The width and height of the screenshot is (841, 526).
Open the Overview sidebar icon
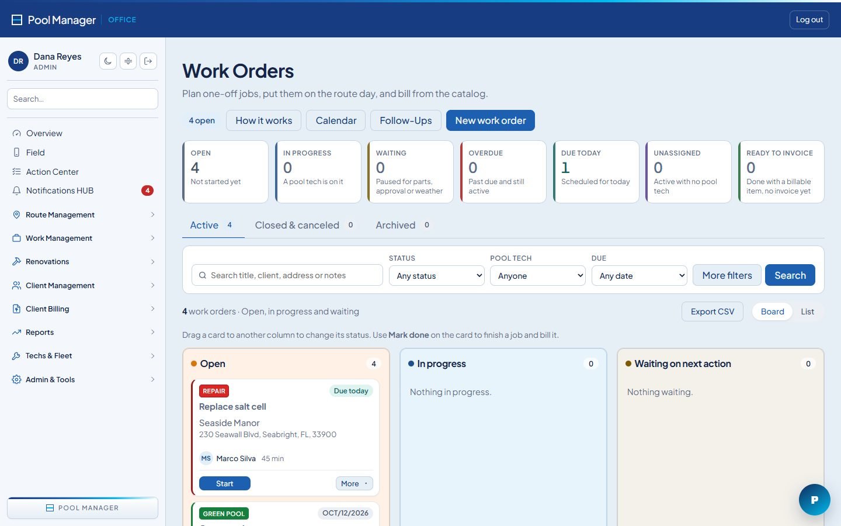pyautogui.click(x=16, y=133)
